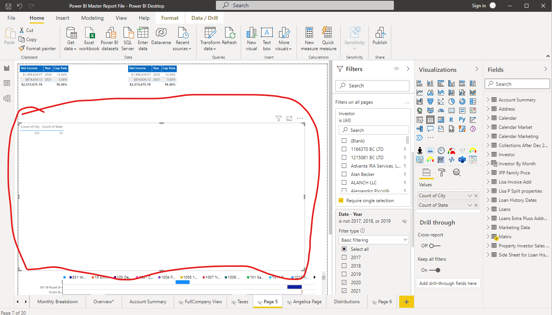
Task: Switch to the Monthly Breakdown page
Action: tap(57, 302)
